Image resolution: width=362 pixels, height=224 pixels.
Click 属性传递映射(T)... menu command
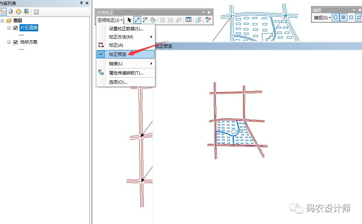tap(126, 73)
